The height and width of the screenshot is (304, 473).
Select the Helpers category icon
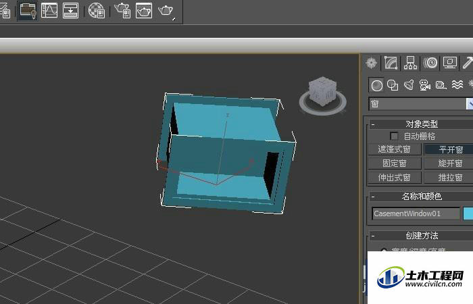441,85
